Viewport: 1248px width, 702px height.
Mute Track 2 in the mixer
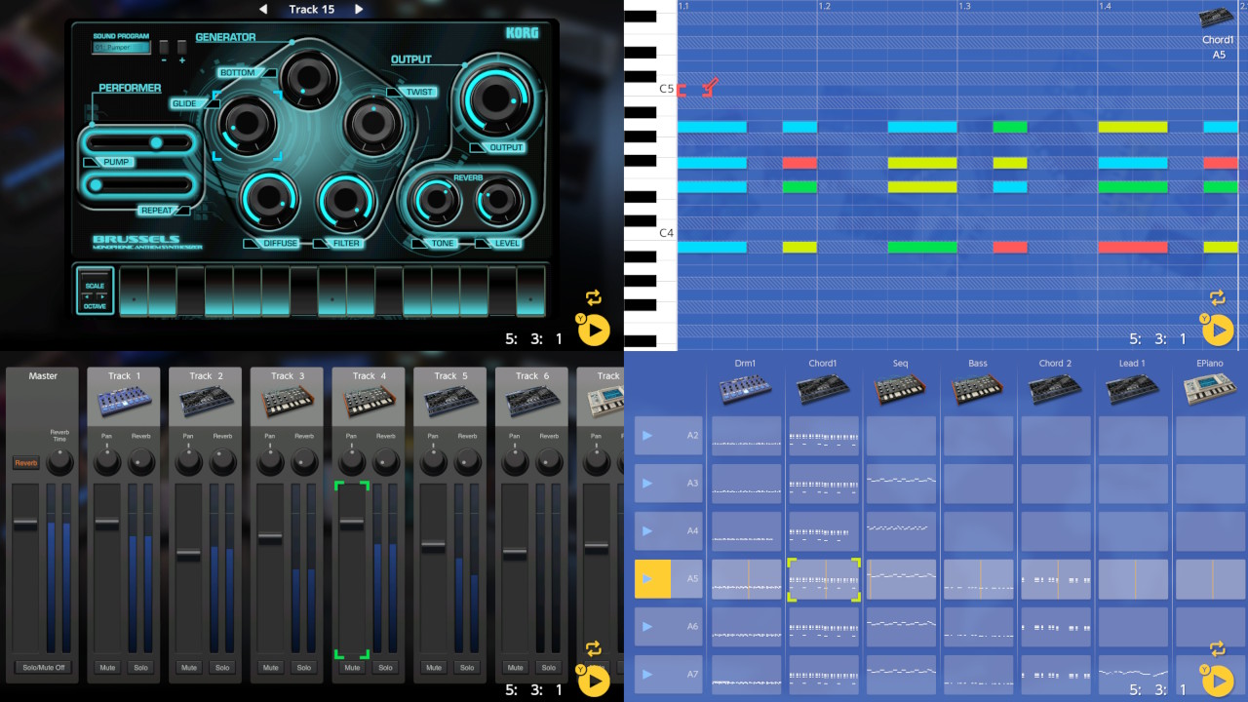tap(189, 668)
